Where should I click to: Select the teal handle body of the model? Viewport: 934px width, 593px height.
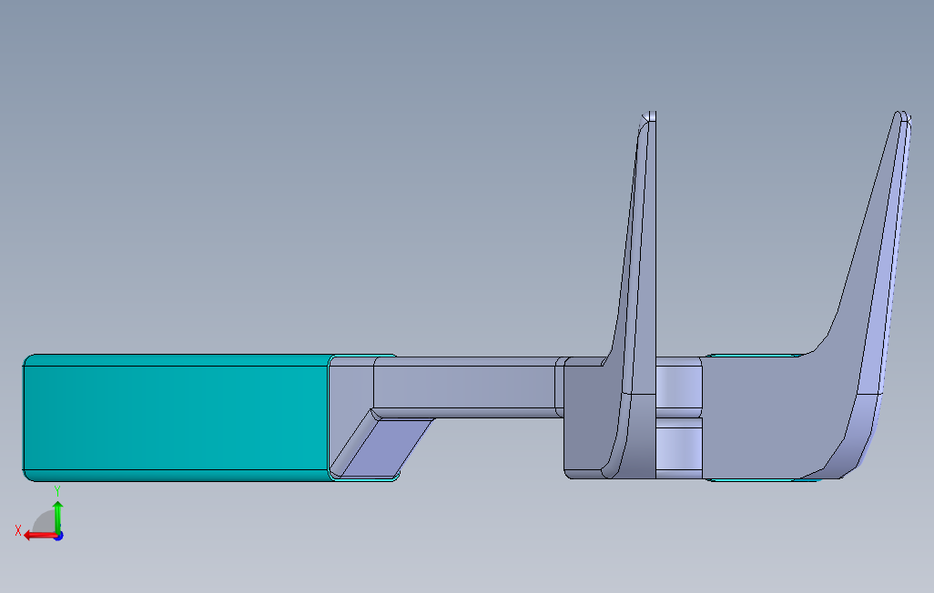pos(177,417)
